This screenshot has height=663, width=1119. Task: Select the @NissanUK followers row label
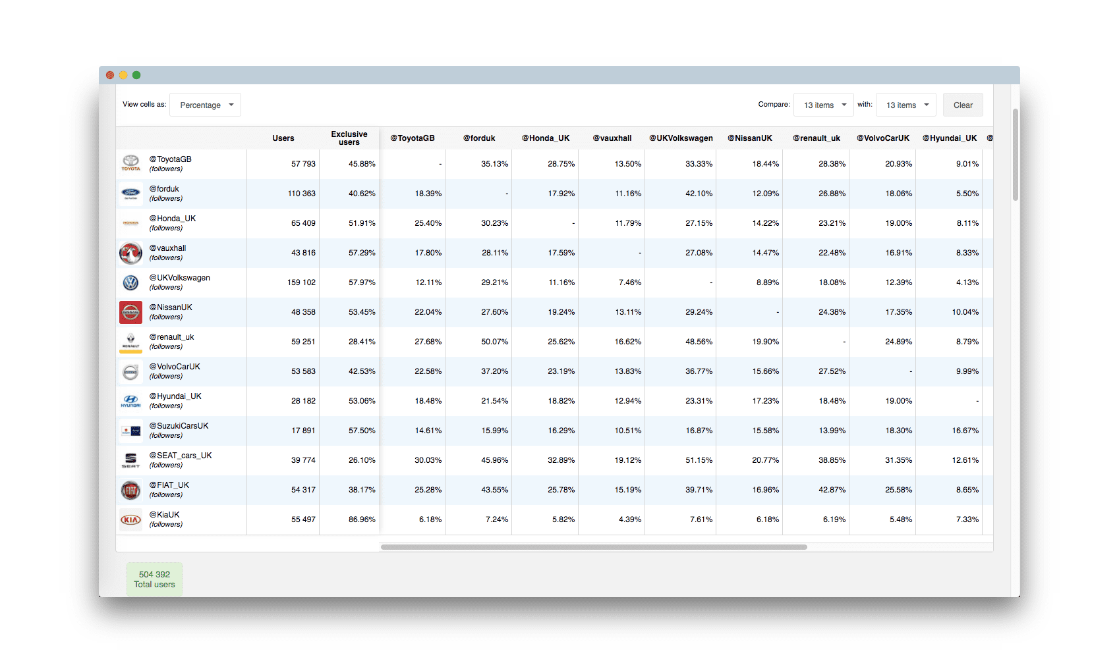click(x=171, y=312)
